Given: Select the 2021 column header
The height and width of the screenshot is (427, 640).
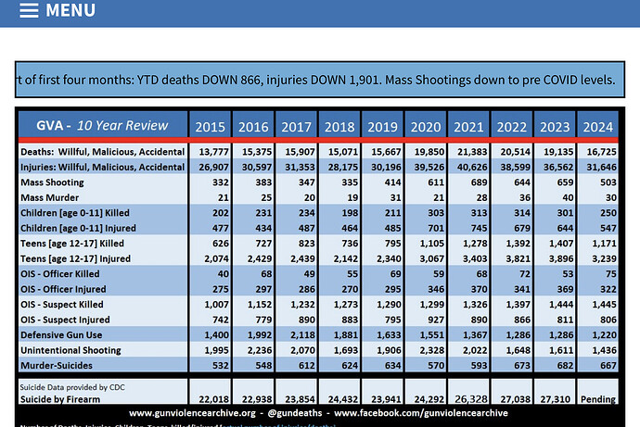Looking at the screenshot, I should (x=468, y=127).
